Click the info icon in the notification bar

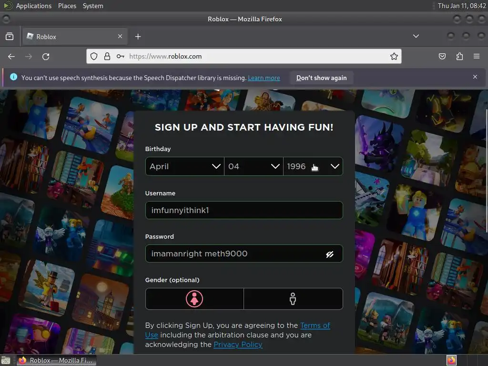[x=13, y=77]
